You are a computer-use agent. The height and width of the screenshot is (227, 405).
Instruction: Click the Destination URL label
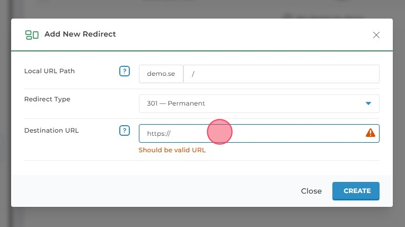(x=51, y=130)
